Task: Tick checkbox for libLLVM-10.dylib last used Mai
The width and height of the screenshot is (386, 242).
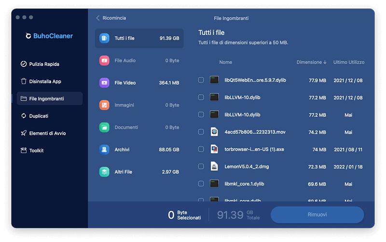Action: click(x=201, y=115)
